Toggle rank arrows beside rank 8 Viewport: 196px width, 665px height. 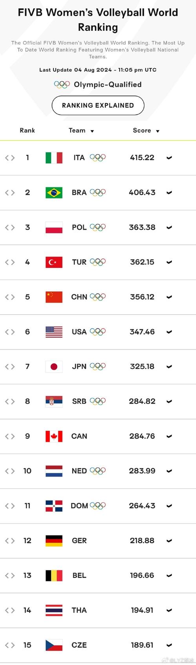(x=10, y=401)
